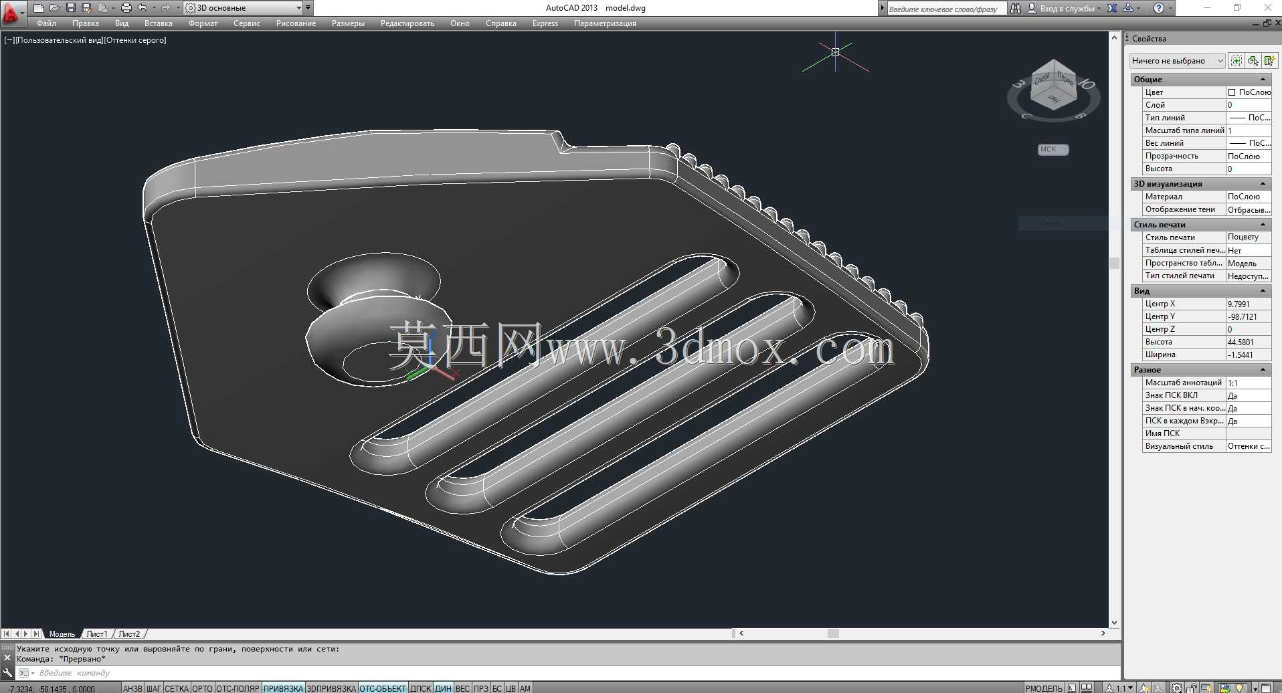Open the 'Параметризация' menu
Screen dimensions: 1282x693
tap(605, 23)
